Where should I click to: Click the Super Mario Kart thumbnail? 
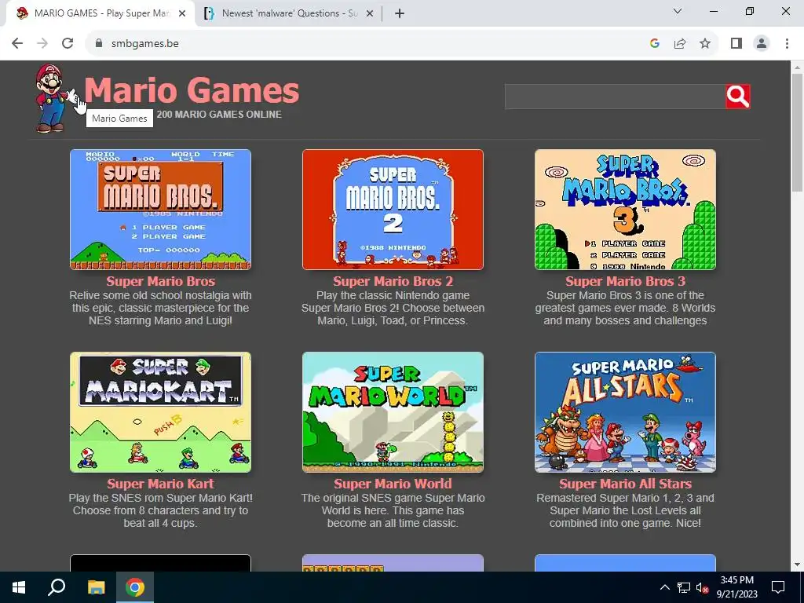pyautogui.click(x=160, y=411)
